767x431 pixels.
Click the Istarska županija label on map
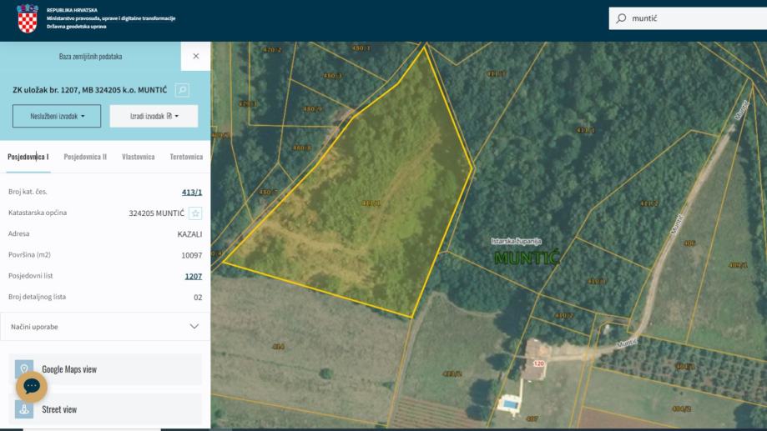[516, 242]
